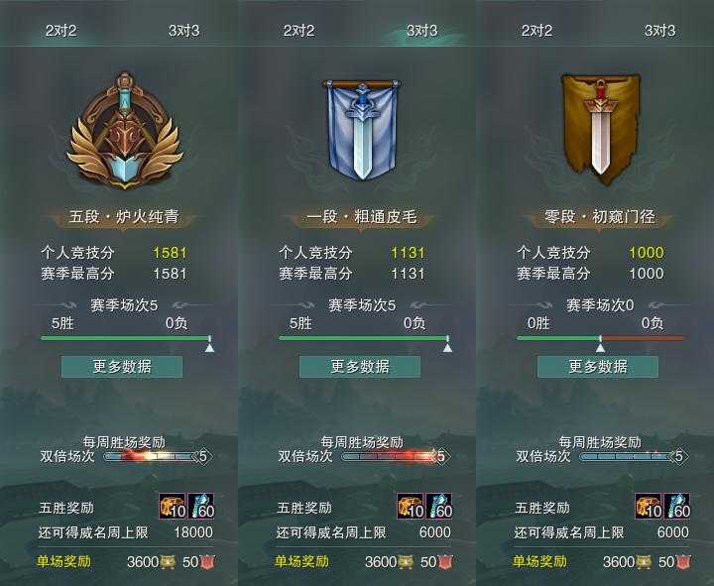Click 更多数据 button under 零段 rank
714x586 pixels.
click(598, 367)
